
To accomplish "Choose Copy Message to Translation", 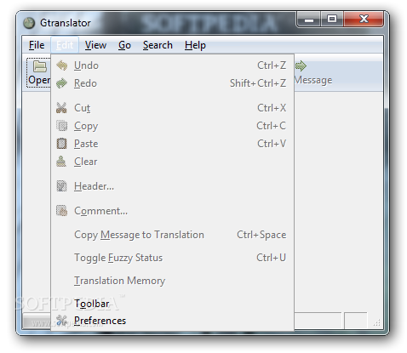I will (x=173, y=235).
